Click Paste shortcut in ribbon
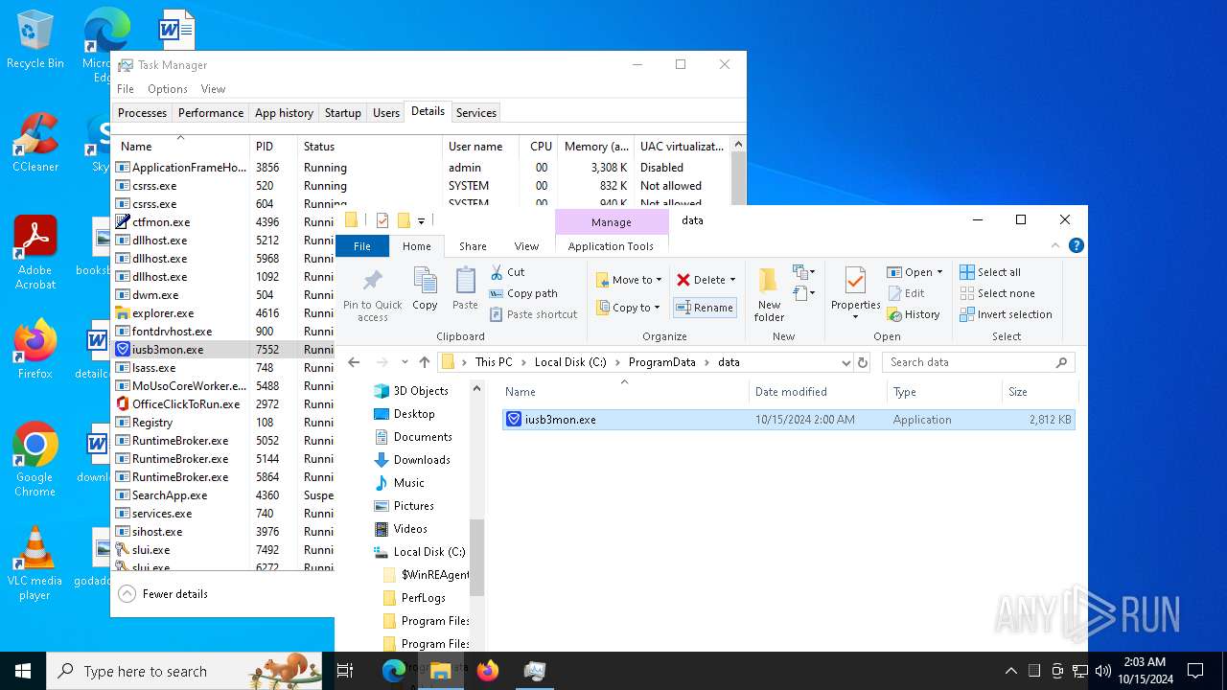The width and height of the screenshot is (1227, 690). click(x=534, y=314)
